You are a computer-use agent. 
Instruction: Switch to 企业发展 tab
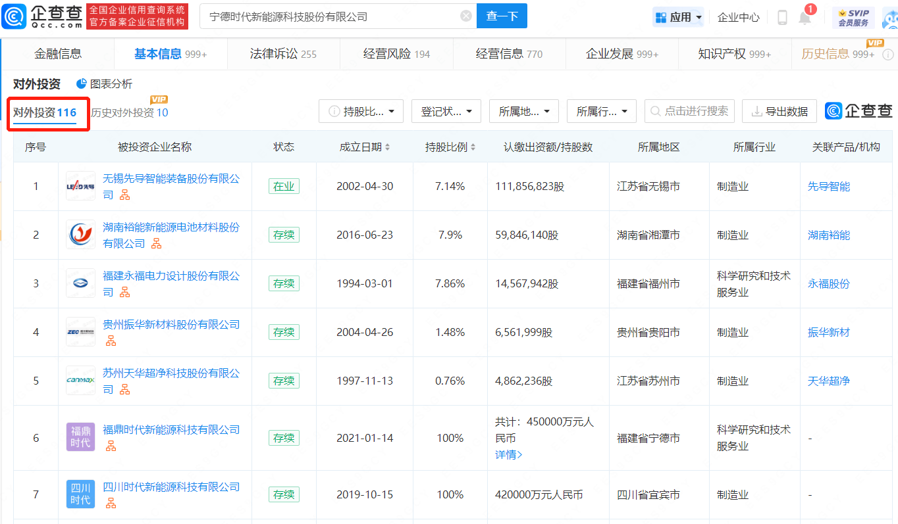tap(622, 54)
